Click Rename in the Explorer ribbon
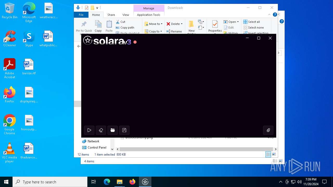 tap(174, 31)
